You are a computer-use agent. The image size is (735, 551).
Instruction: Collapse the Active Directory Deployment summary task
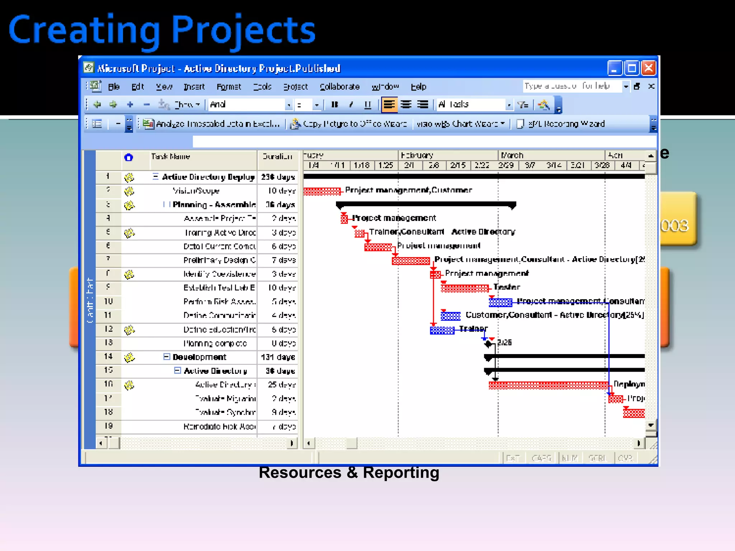pyautogui.click(x=155, y=176)
